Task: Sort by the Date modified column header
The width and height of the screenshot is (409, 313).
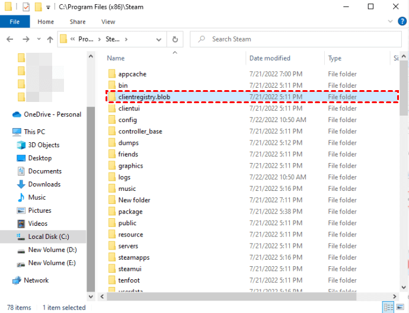Action: click(270, 58)
